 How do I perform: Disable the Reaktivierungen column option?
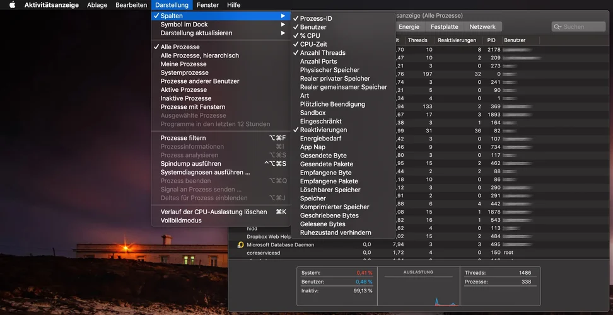click(x=323, y=130)
